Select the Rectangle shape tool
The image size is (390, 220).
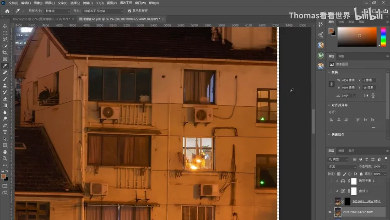pyautogui.click(x=5, y=145)
